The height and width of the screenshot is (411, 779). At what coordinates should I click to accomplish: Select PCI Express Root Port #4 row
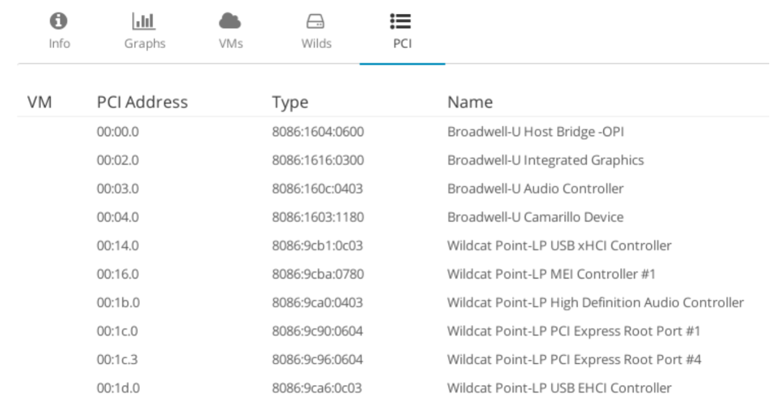click(574, 360)
